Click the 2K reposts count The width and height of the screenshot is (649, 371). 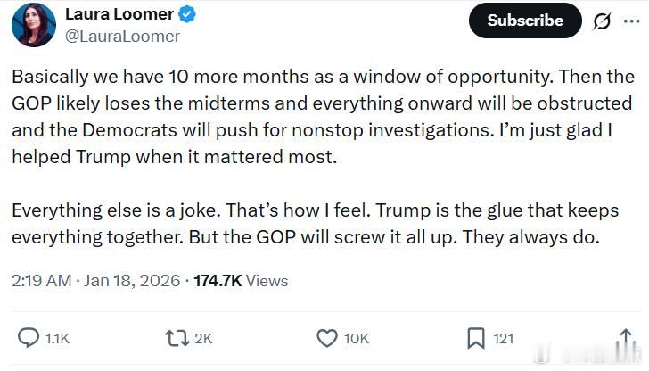click(203, 338)
